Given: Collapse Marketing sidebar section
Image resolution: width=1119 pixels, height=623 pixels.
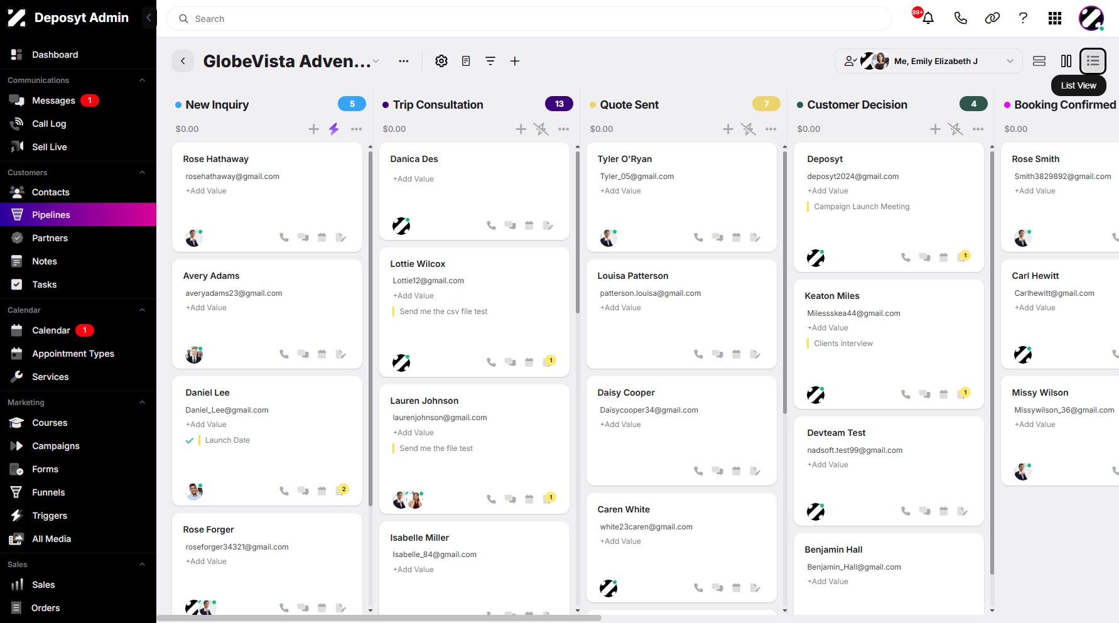Looking at the screenshot, I should (143, 403).
